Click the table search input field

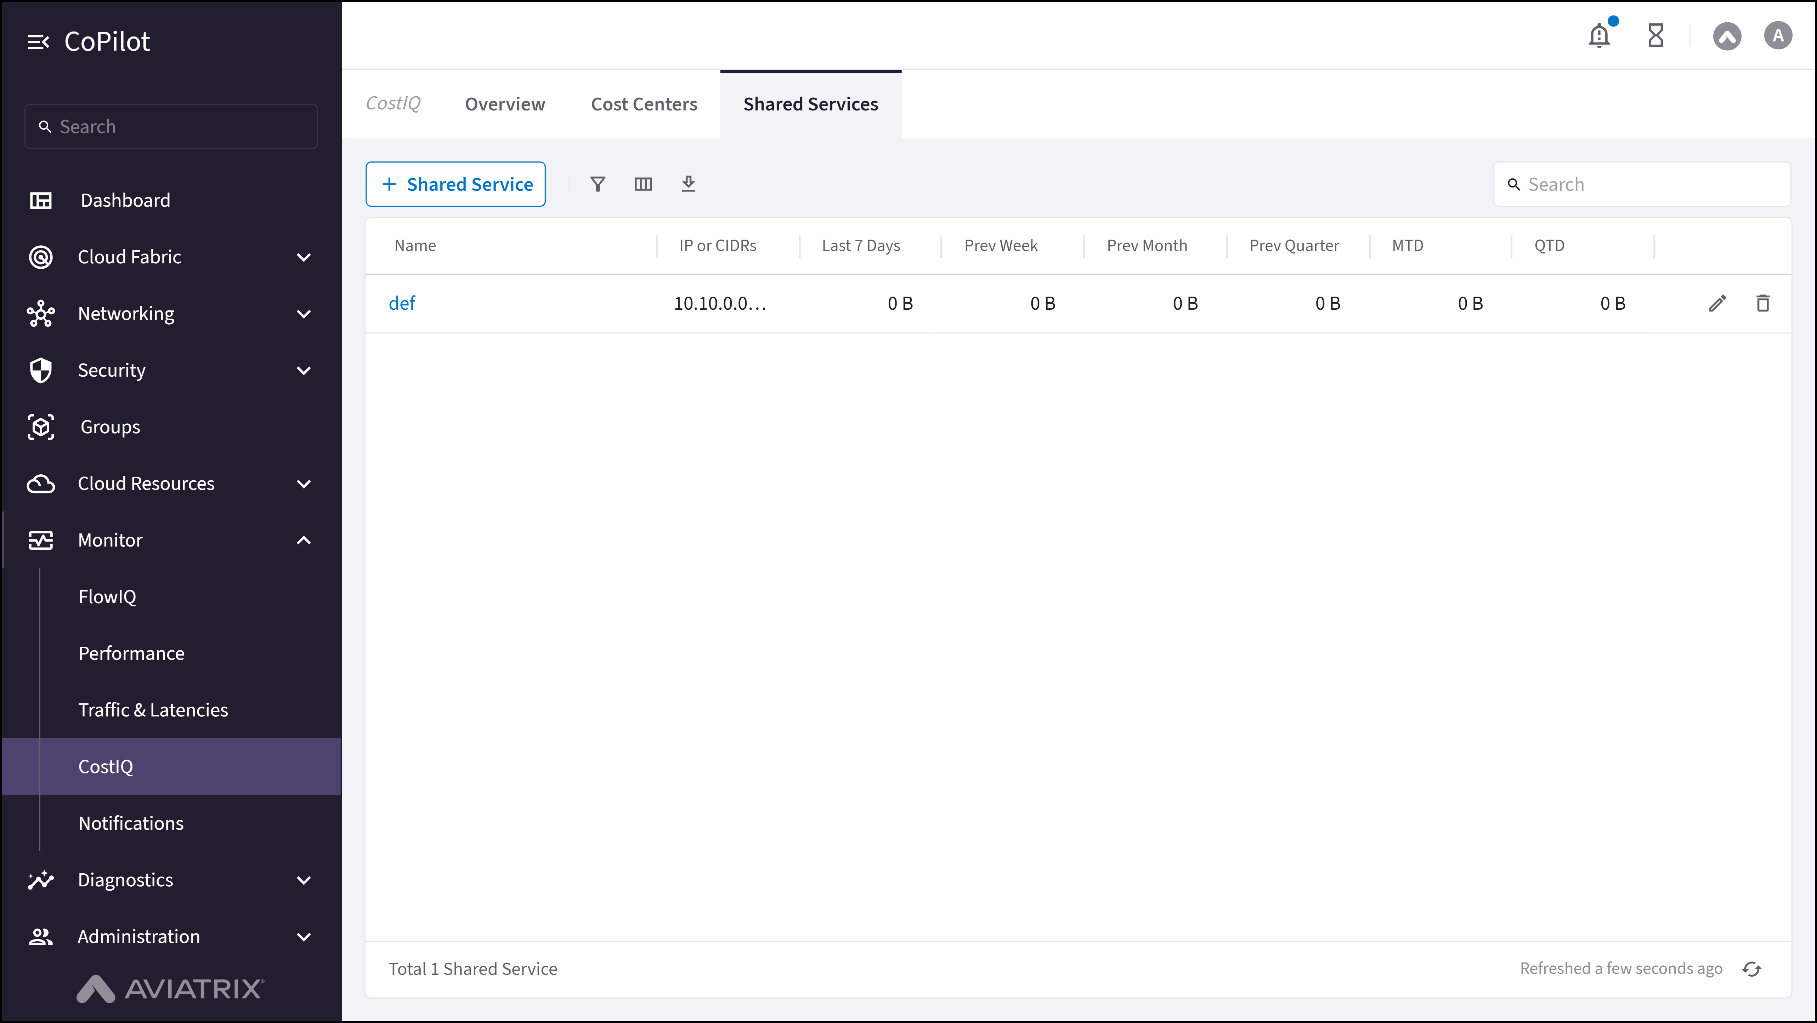(x=1642, y=184)
